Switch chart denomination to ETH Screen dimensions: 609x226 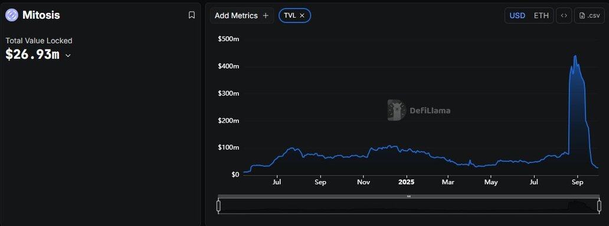[541, 15]
